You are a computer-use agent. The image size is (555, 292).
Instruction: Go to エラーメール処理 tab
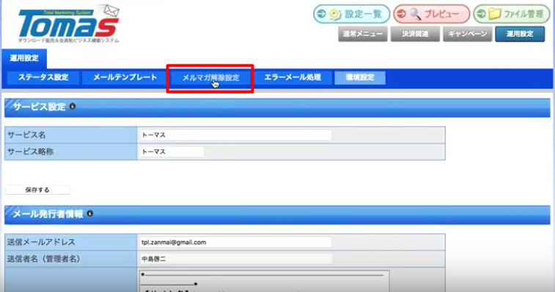coord(293,78)
